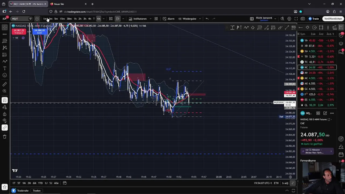Switch to the 1h timeframe
The image size is (345, 194).
coord(75,19)
